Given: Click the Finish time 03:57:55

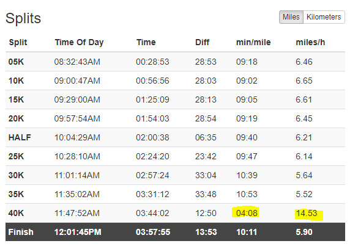Looking at the screenshot, I should point(153,232).
